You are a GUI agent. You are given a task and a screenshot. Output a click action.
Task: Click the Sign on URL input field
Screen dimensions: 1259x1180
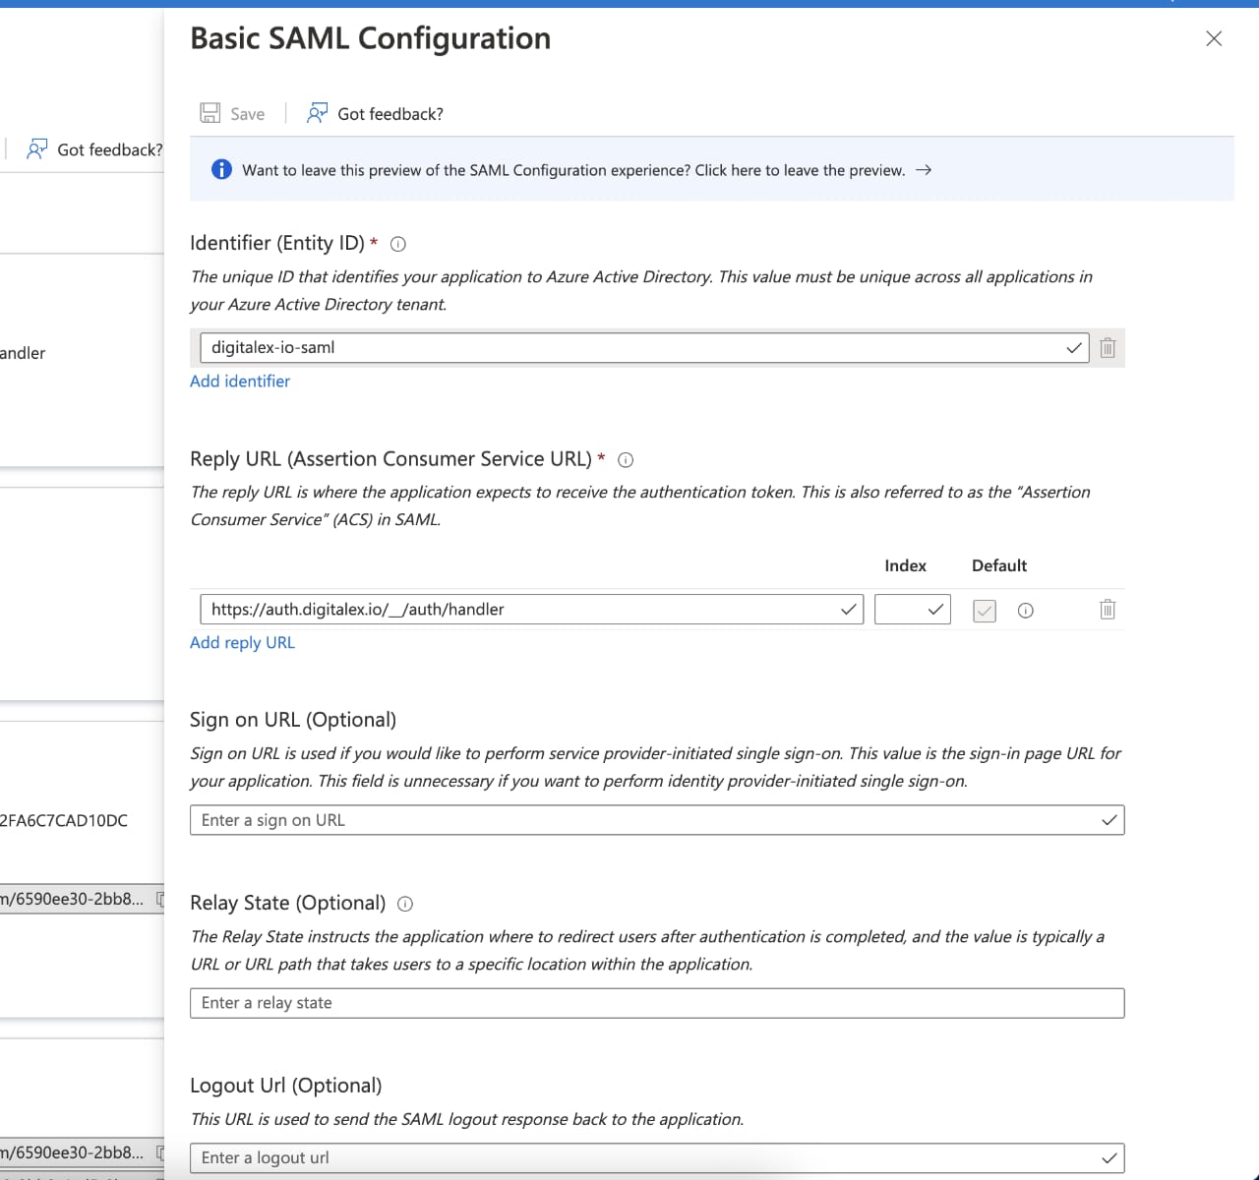click(649, 820)
